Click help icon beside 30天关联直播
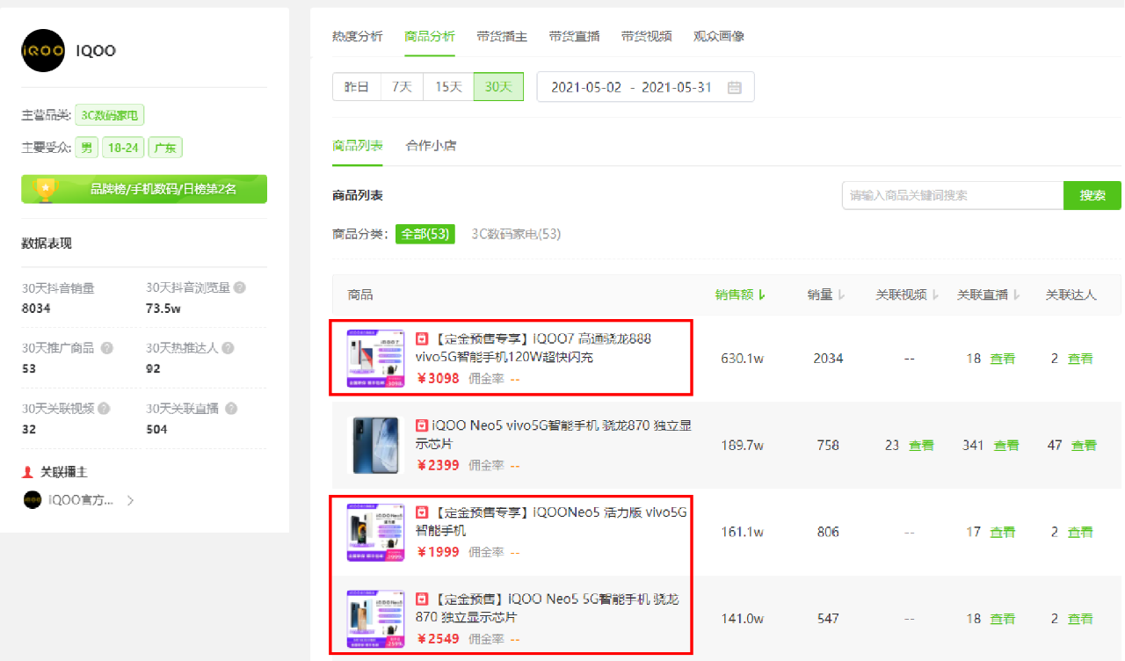This screenshot has width=1125, height=661. (x=232, y=409)
